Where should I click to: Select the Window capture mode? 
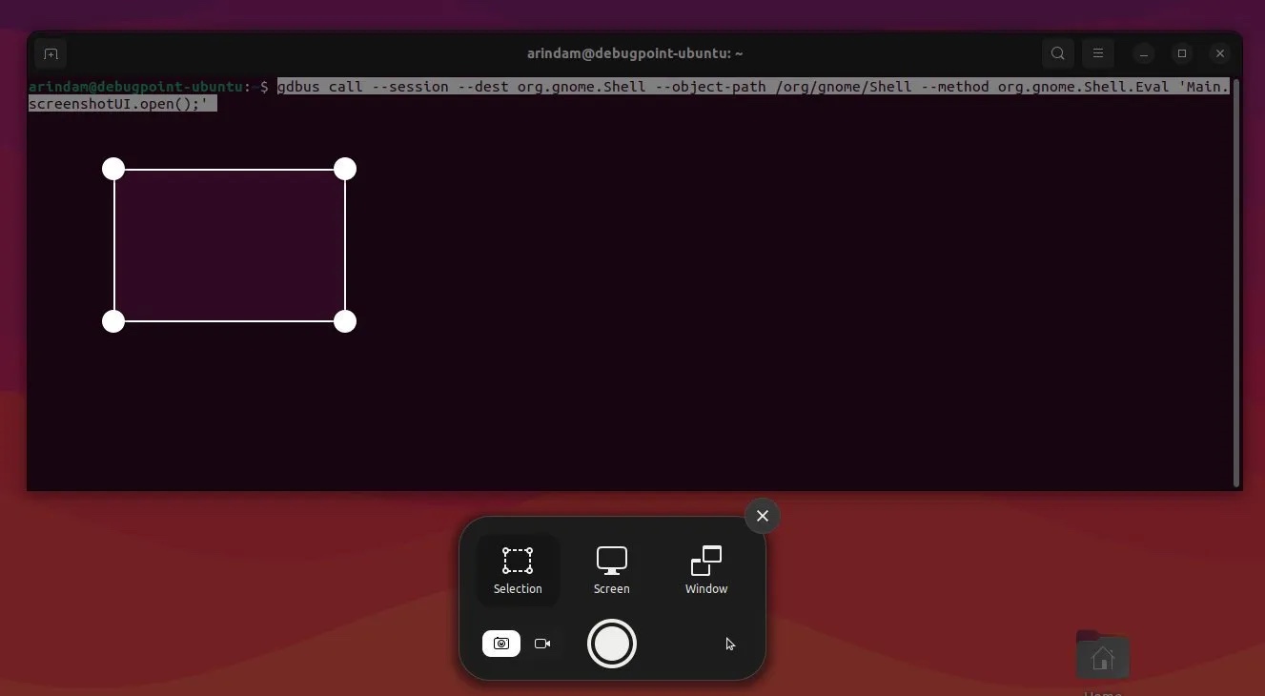(x=705, y=569)
